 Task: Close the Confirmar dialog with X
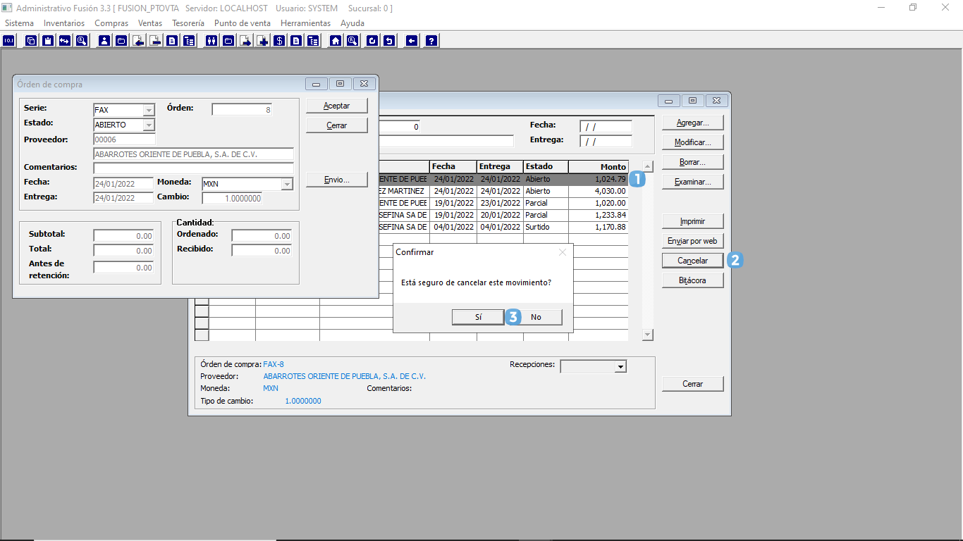563,251
